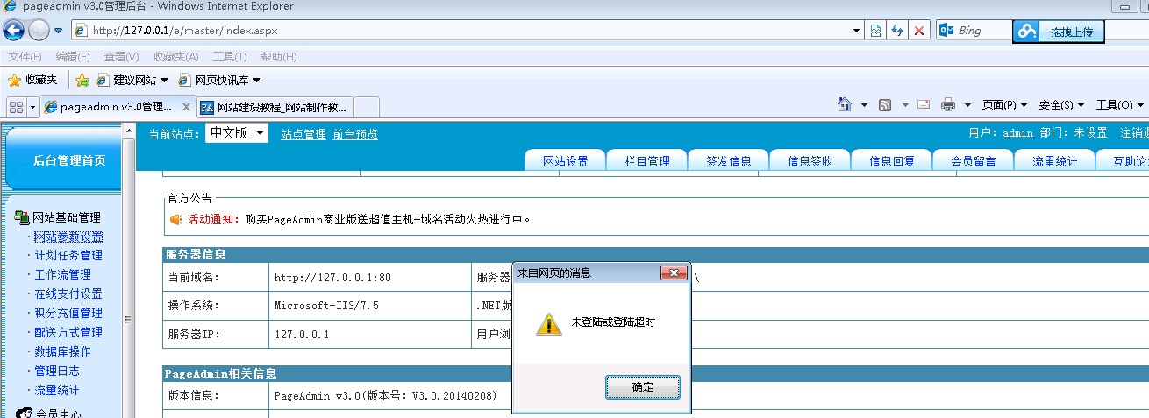
Task: Click the Compatibility View icon
Action: click(x=875, y=31)
